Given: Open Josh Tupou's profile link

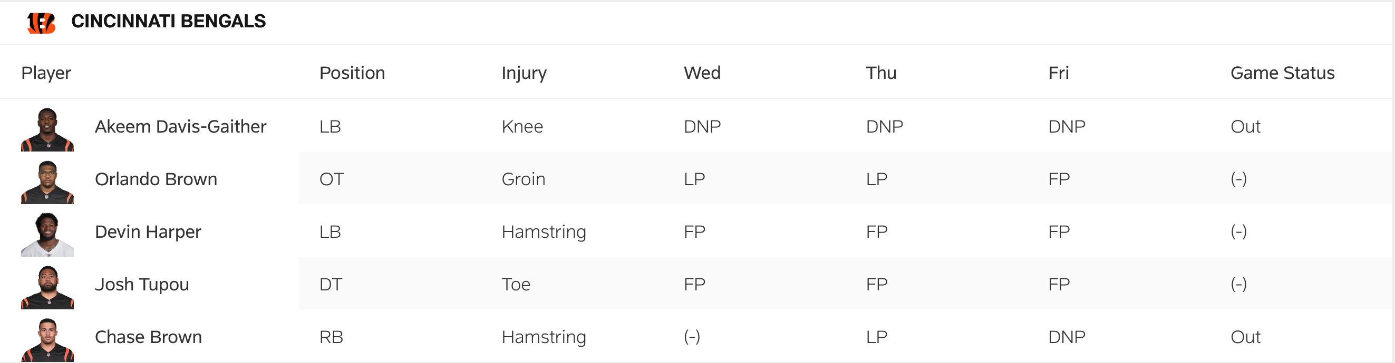Looking at the screenshot, I should tap(142, 284).
